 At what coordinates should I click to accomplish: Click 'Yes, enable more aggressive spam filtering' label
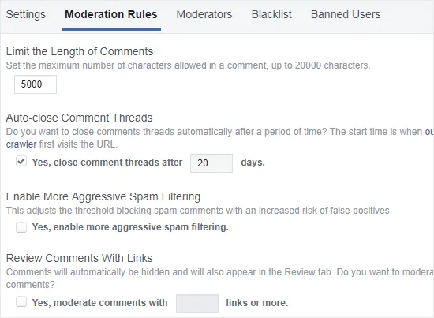coord(130,227)
